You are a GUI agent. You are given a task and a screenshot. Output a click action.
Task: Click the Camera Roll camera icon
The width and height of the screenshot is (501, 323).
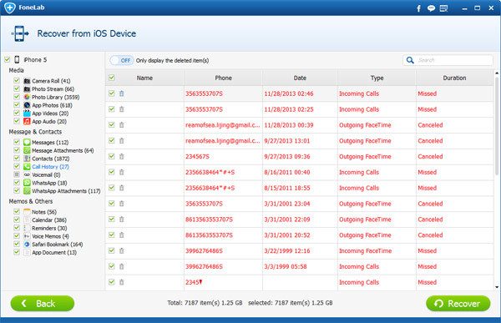point(27,81)
